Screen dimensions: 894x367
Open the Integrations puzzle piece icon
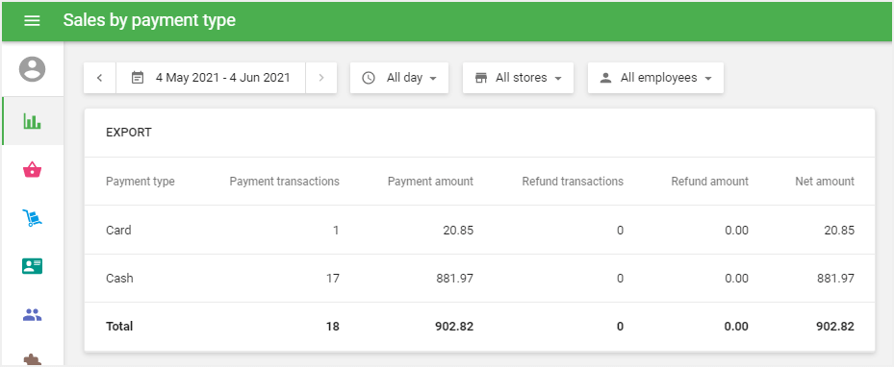click(x=32, y=359)
